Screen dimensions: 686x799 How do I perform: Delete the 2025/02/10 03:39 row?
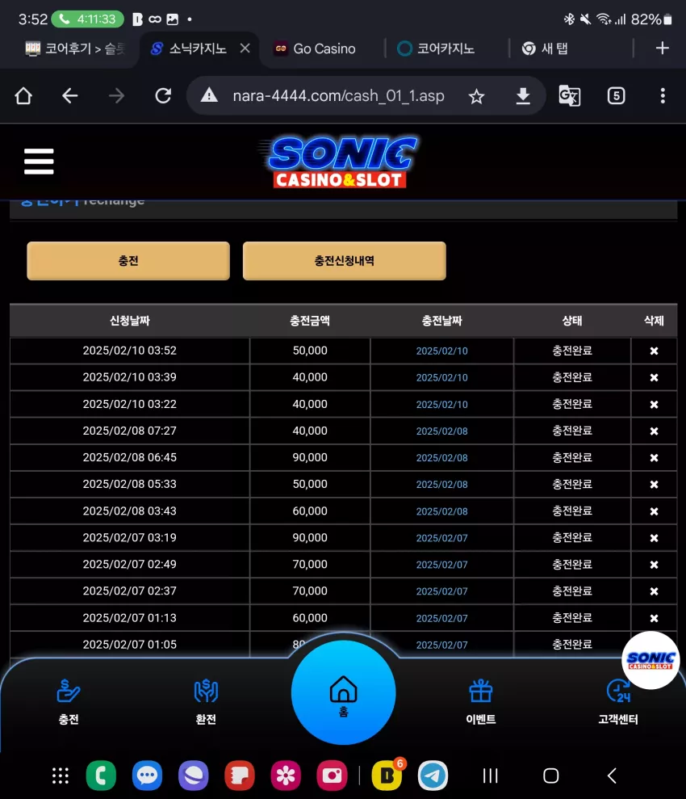(x=654, y=377)
